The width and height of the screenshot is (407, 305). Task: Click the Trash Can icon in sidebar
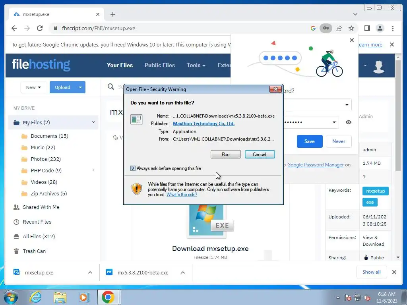point(16,251)
